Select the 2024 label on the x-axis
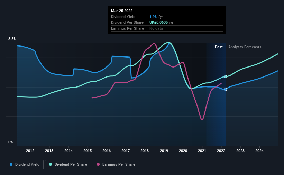 tap(259, 151)
